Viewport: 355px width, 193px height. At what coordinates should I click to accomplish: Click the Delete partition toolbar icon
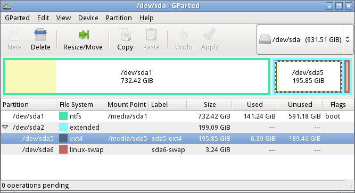coord(40,35)
